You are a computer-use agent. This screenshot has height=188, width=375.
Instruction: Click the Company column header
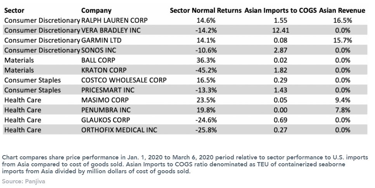[96, 10]
